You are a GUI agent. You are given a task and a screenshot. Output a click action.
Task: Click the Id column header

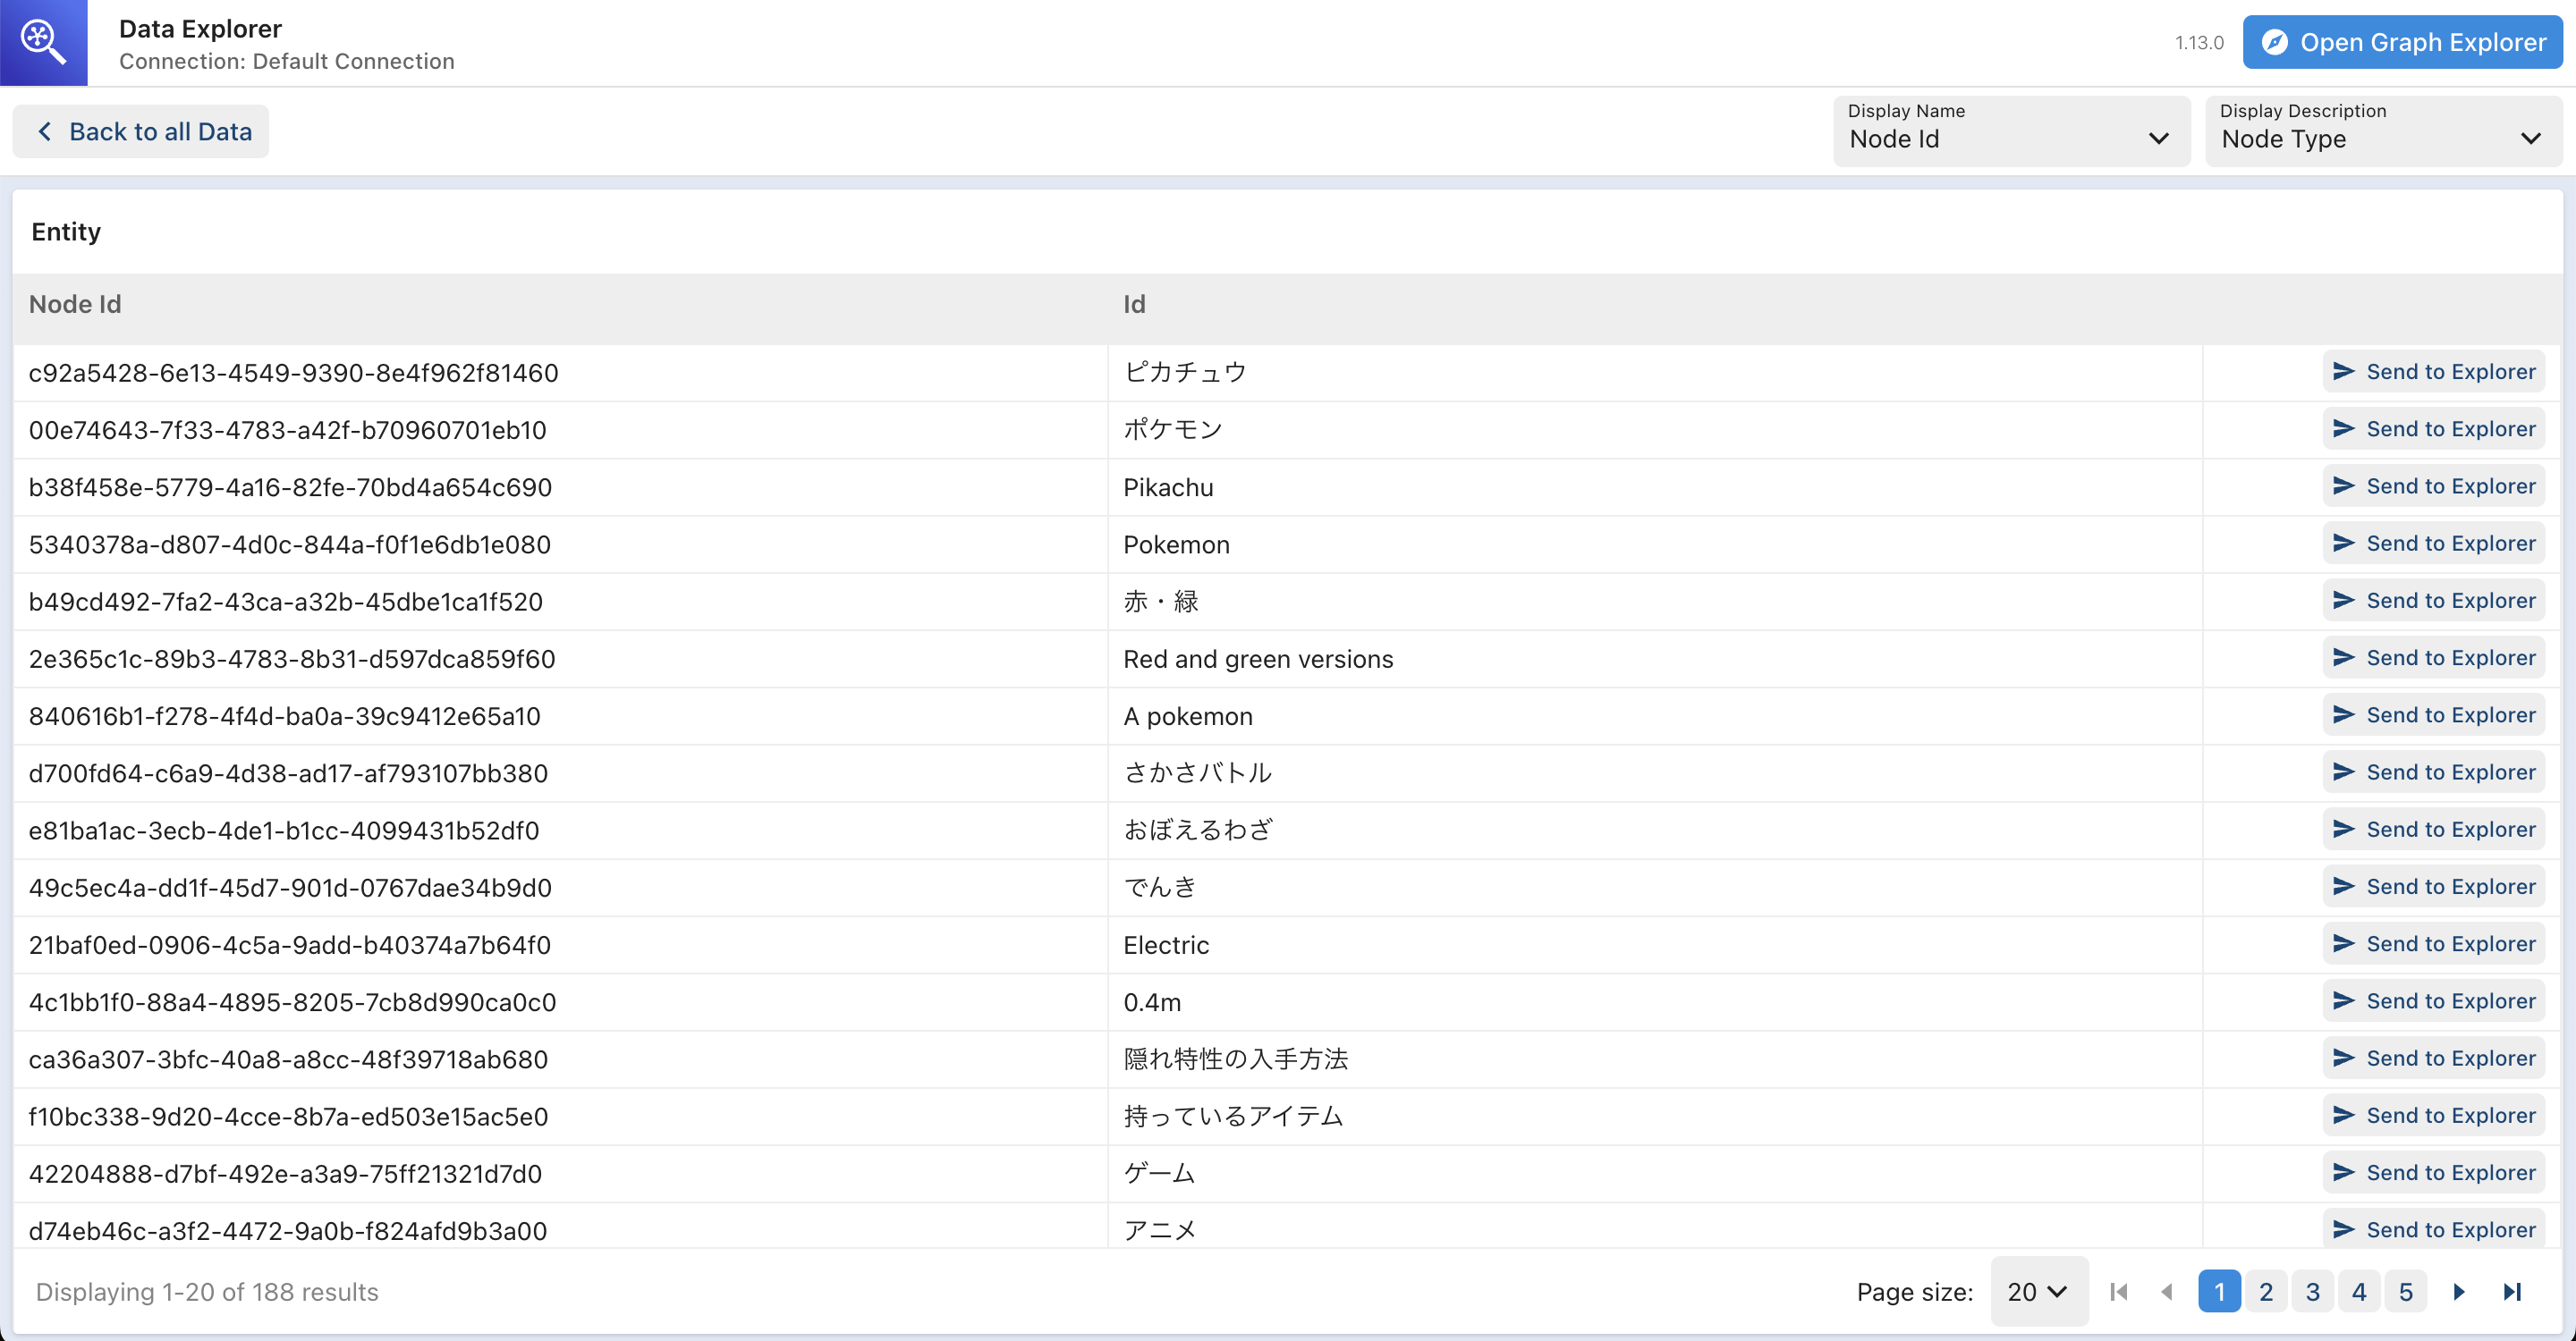(x=1133, y=305)
